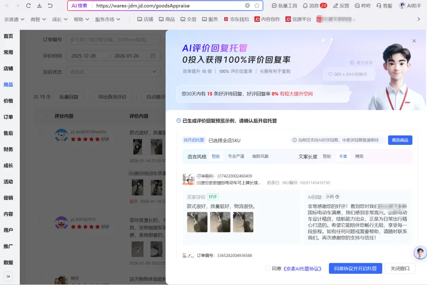Click the 重选商品 button
The image size is (427, 285).
pyautogui.click(x=400, y=140)
